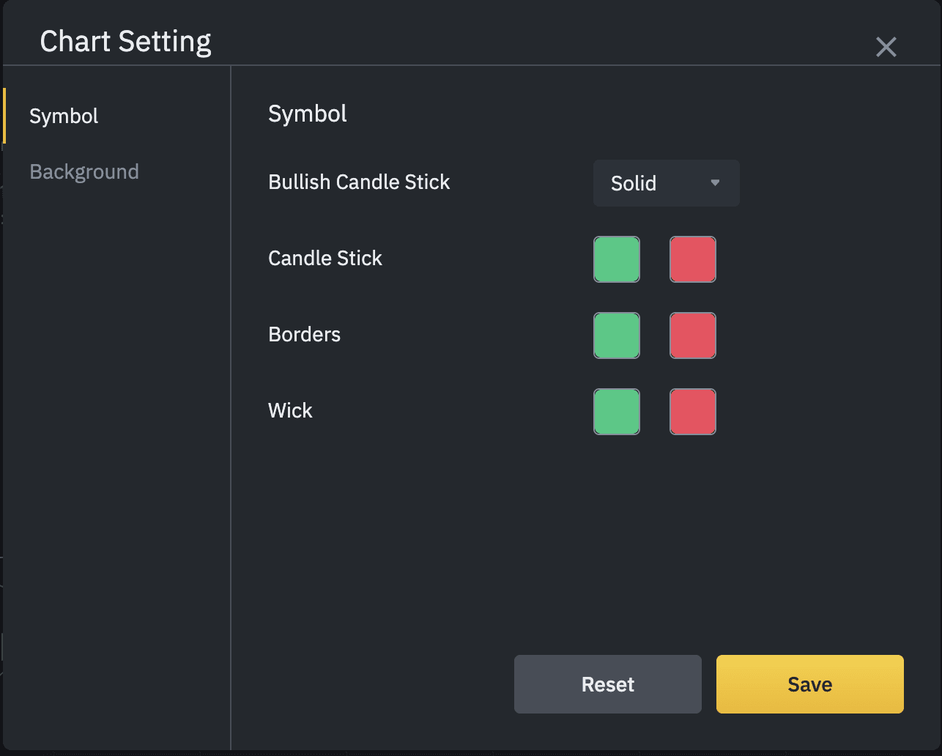The height and width of the screenshot is (756, 942).
Task: Click the yellow active indicator beside Symbol
Action: coord(4,116)
